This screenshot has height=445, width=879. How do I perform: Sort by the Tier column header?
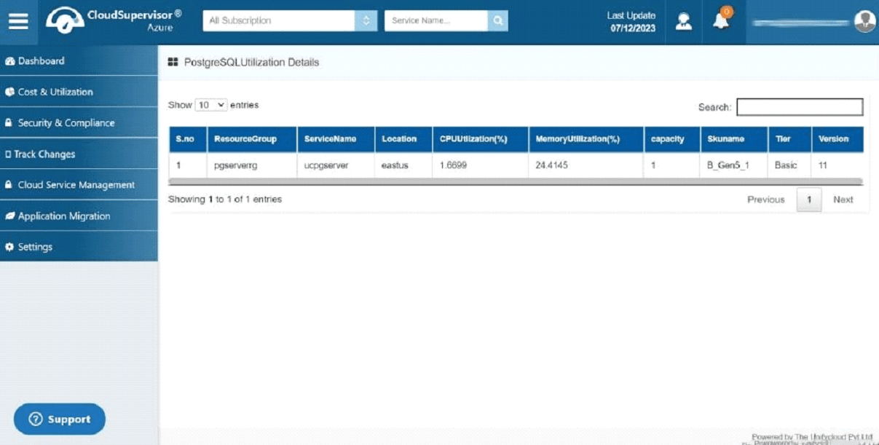[789, 139]
